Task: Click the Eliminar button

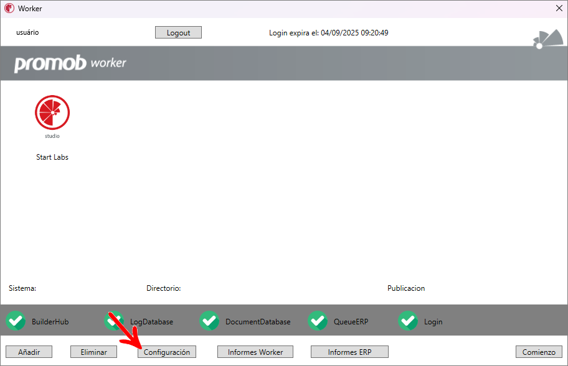Action: pyautogui.click(x=93, y=352)
